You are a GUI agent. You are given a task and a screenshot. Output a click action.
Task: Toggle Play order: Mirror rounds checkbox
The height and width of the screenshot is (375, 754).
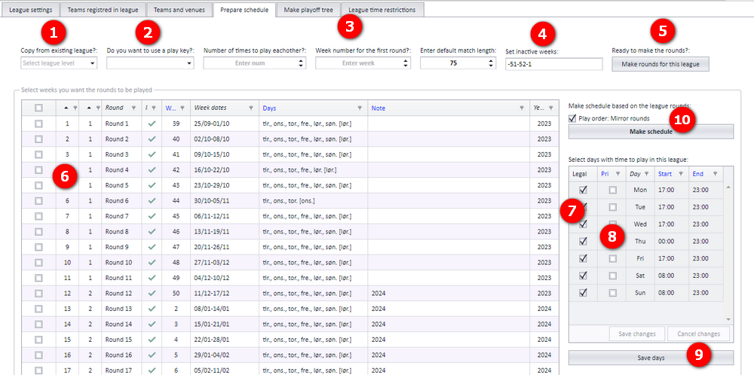[x=572, y=118]
